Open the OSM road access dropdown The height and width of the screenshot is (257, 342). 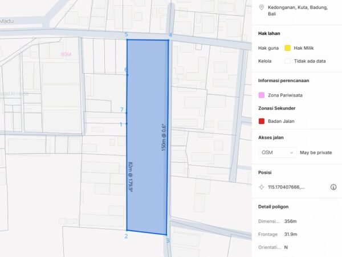click(277, 152)
